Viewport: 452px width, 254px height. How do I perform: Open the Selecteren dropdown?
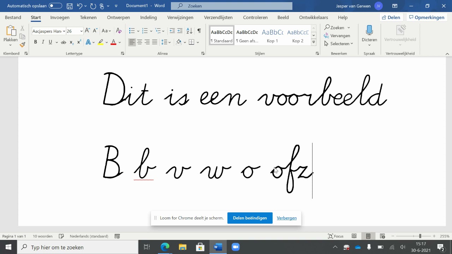coord(338,44)
